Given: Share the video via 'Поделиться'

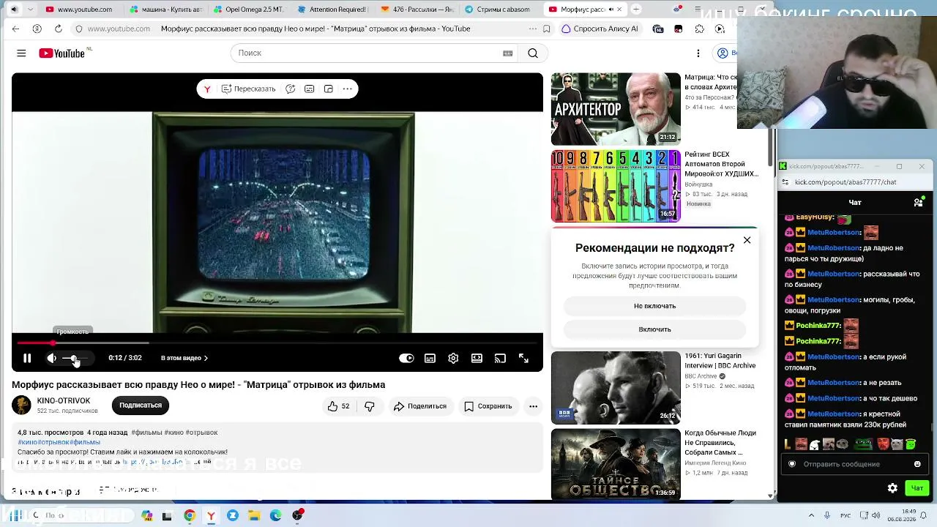Looking at the screenshot, I should point(419,406).
